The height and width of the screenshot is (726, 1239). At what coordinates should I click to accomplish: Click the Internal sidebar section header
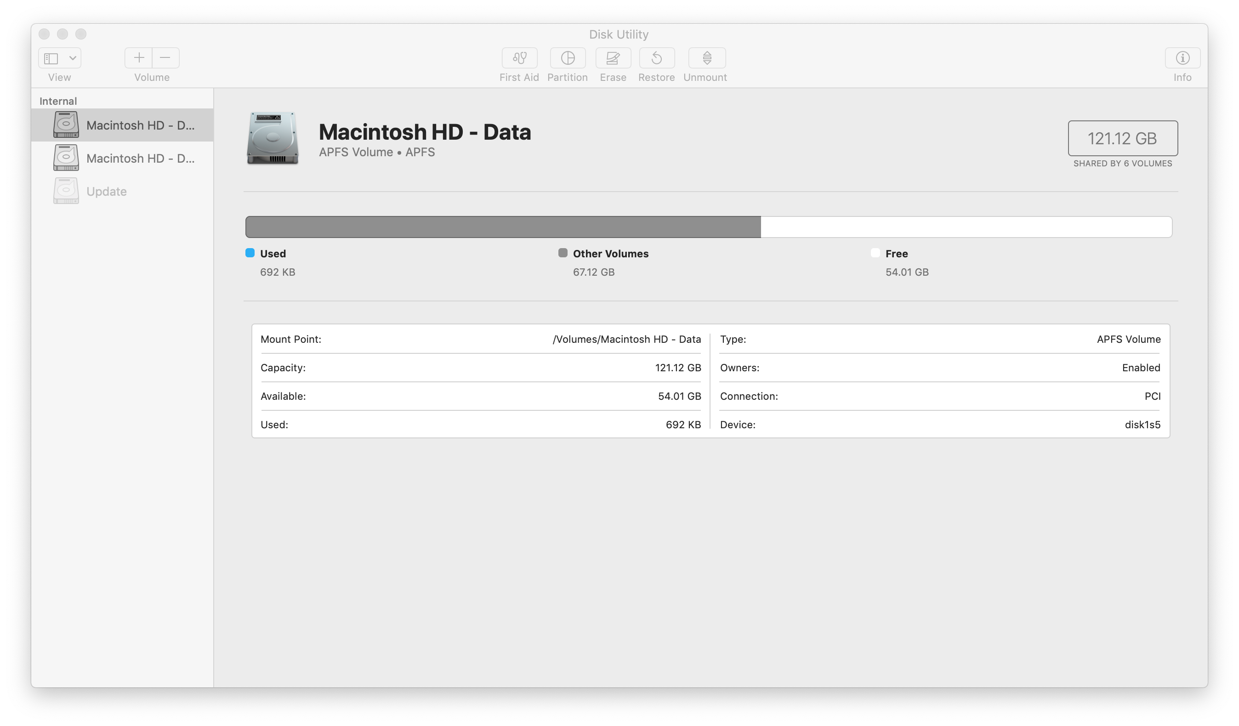(x=58, y=101)
